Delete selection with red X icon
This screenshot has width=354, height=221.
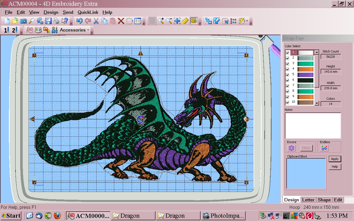tap(121, 21)
